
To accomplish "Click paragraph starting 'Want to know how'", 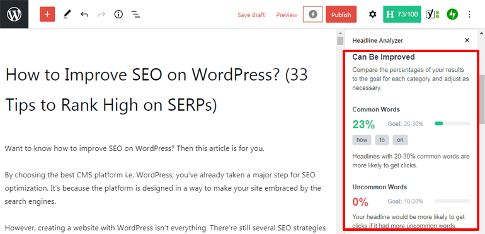I will 135,148.
